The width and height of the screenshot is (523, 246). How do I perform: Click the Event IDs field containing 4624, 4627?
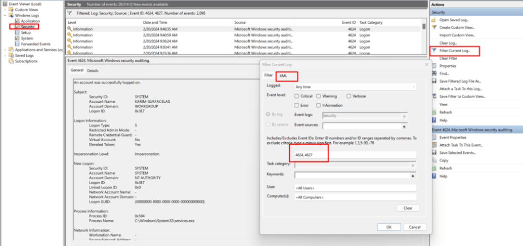coord(354,155)
